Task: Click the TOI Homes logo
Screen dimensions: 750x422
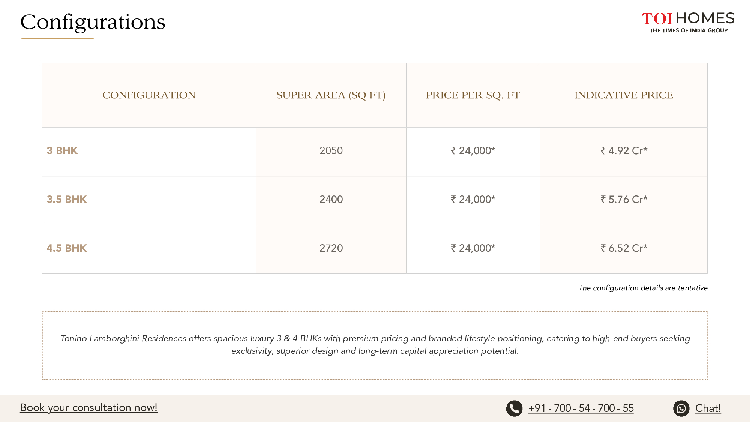Action: point(688,23)
